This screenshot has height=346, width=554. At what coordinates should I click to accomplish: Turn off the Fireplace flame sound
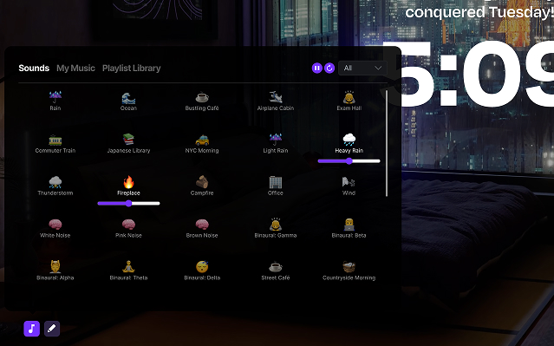point(128,186)
